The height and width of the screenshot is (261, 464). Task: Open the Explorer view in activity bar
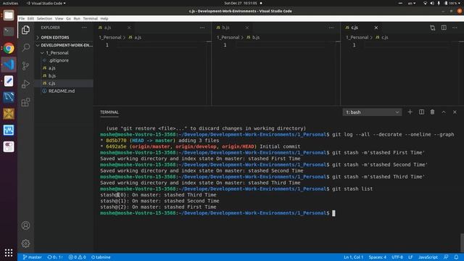point(26,30)
